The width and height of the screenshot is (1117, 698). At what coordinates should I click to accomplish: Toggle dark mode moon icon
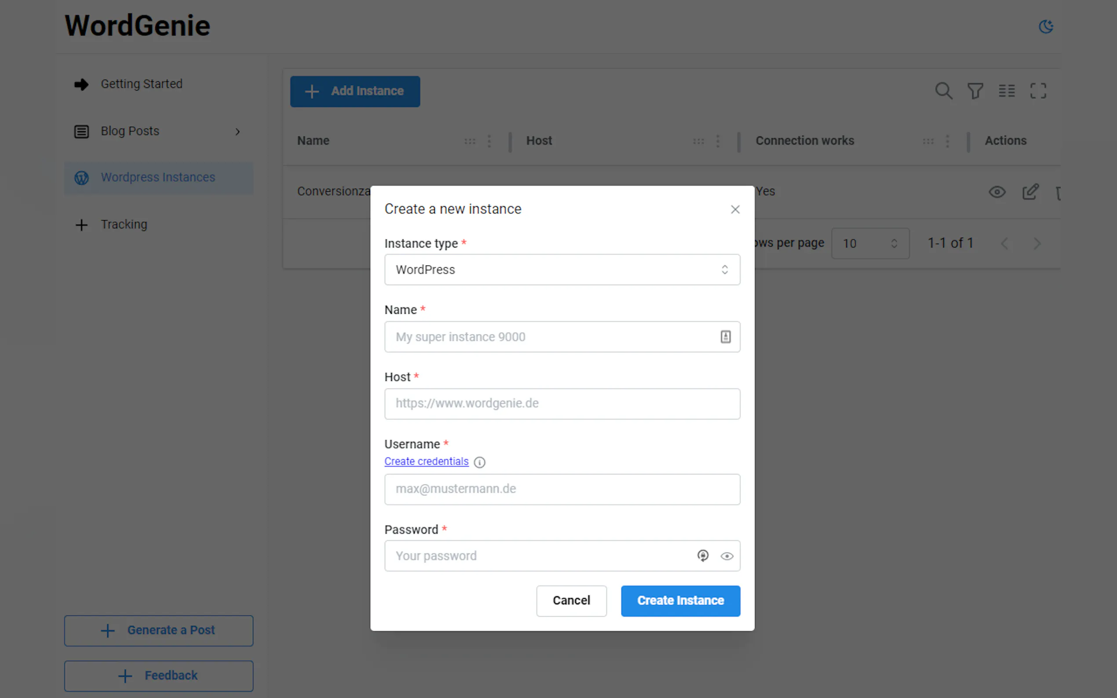pyautogui.click(x=1046, y=27)
